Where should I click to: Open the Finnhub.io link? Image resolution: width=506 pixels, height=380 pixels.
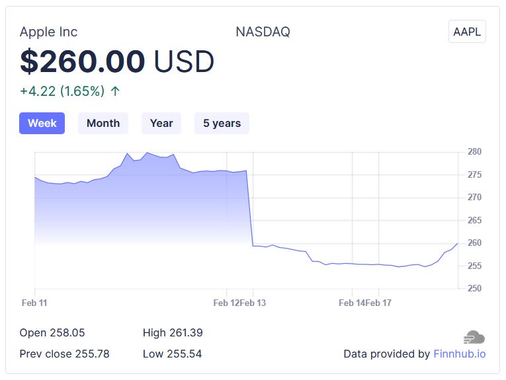coord(460,354)
